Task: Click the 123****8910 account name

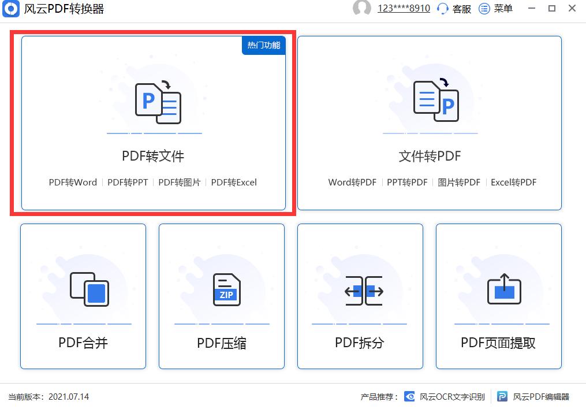Action: (404, 9)
